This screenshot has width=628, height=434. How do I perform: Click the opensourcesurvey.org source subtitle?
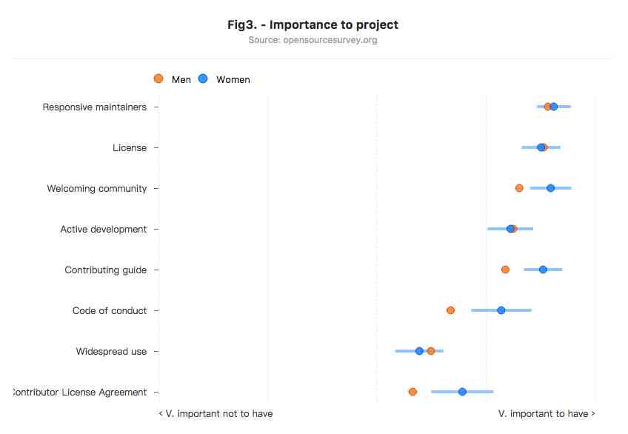[313, 40]
